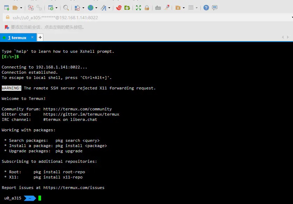Toggle full screen mode icon

[138, 8]
